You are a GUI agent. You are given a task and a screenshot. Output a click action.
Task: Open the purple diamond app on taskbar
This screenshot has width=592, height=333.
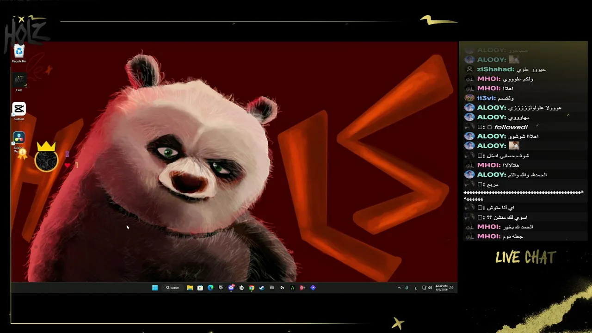(x=313, y=288)
